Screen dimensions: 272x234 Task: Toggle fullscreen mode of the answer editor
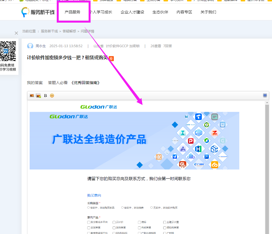[265, 95]
